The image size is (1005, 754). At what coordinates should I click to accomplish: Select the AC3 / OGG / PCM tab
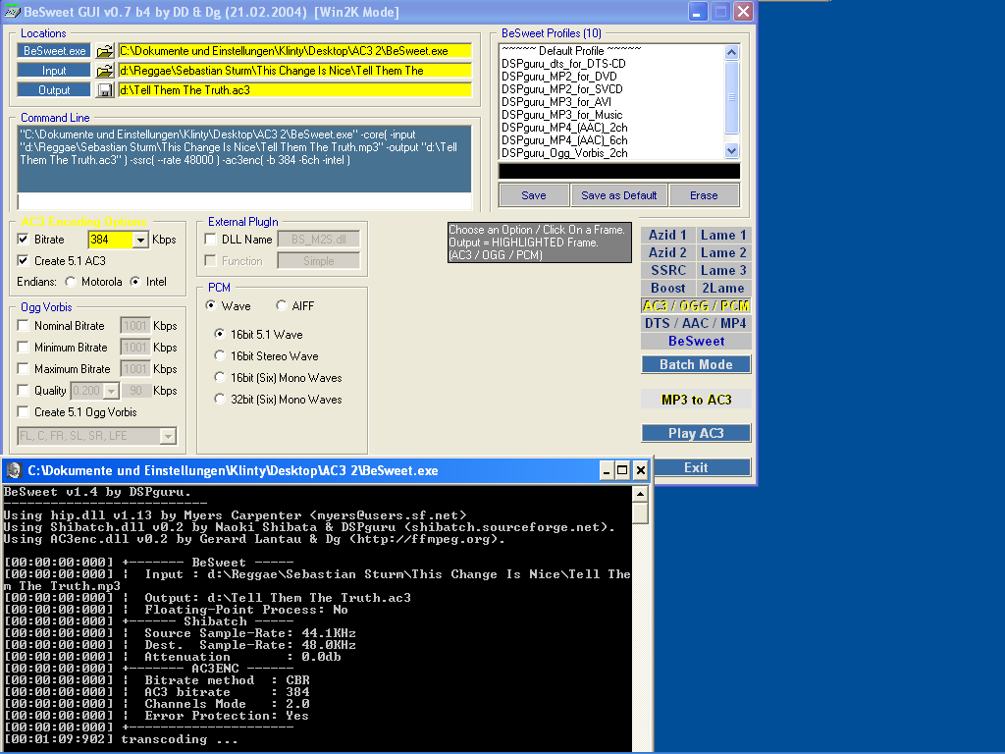[696, 306]
